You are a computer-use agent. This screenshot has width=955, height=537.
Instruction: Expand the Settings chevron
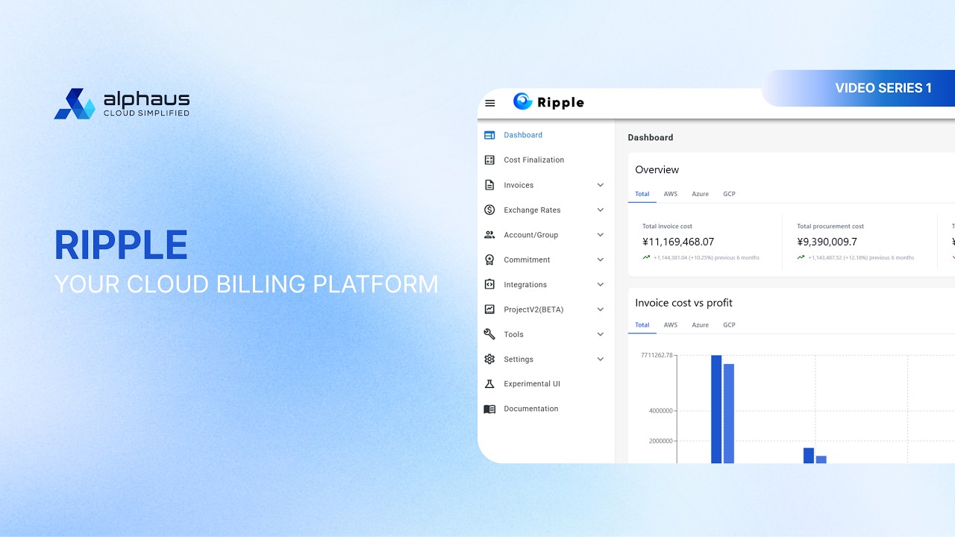click(601, 359)
